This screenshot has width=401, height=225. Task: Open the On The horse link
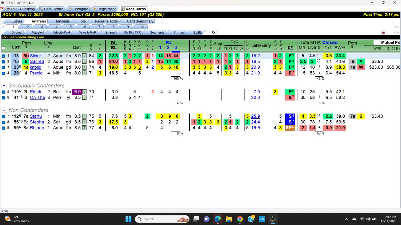point(37,98)
